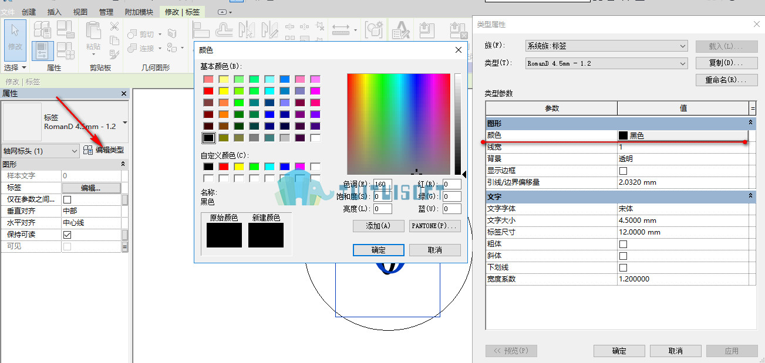Click the aligned dimension measure icon
This screenshot has width=765, height=363.
[340, 29]
